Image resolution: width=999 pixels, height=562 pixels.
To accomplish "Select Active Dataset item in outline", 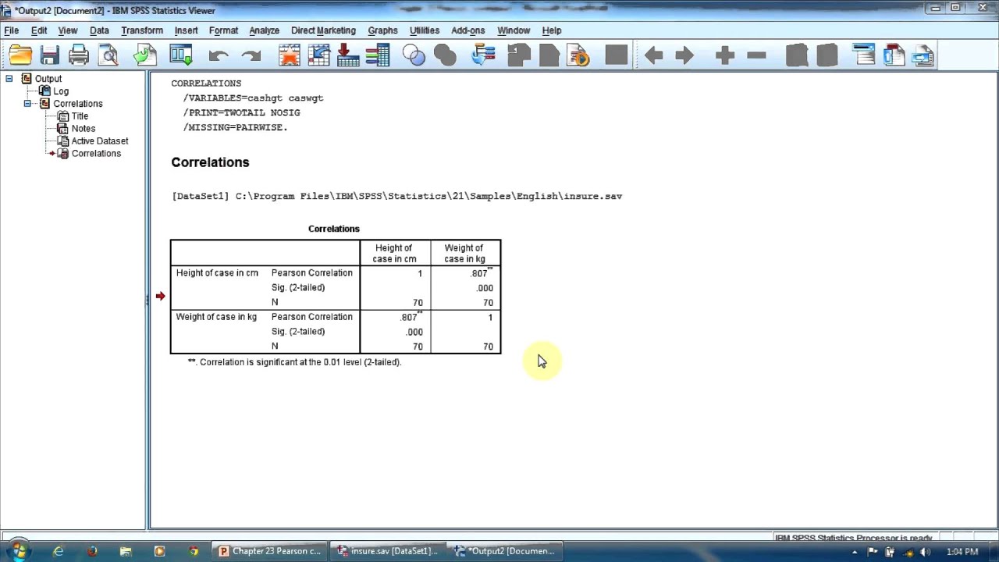I will coord(100,141).
